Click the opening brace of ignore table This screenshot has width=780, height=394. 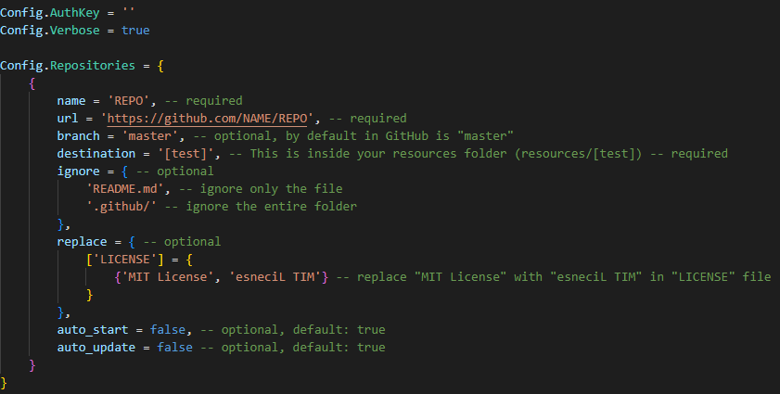pyautogui.click(x=124, y=172)
